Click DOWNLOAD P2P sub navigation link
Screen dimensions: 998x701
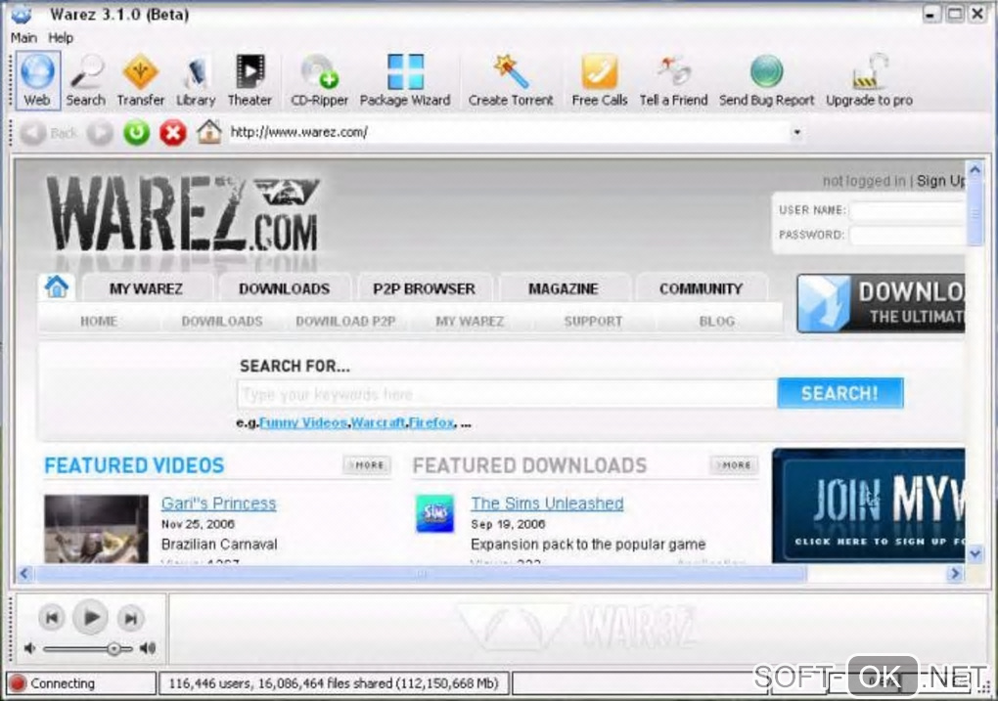coord(345,322)
